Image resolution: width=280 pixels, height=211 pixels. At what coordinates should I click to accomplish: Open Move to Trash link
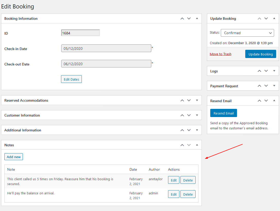point(220,54)
